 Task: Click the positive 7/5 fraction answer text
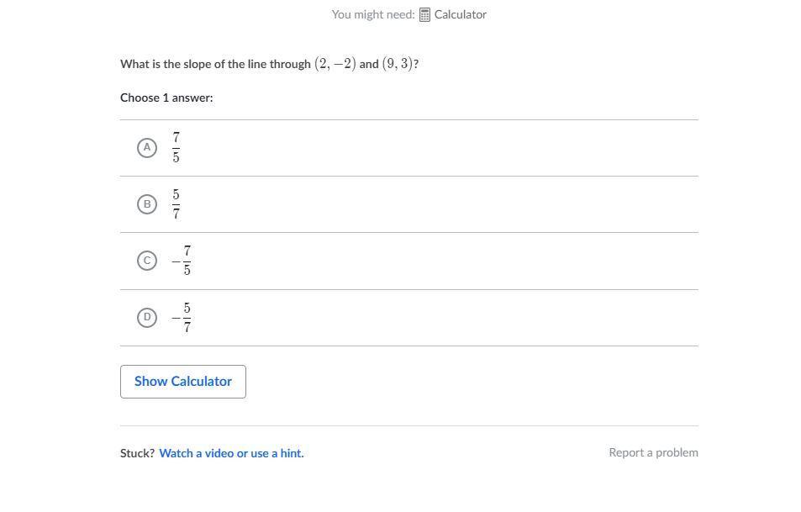(177, 147)
